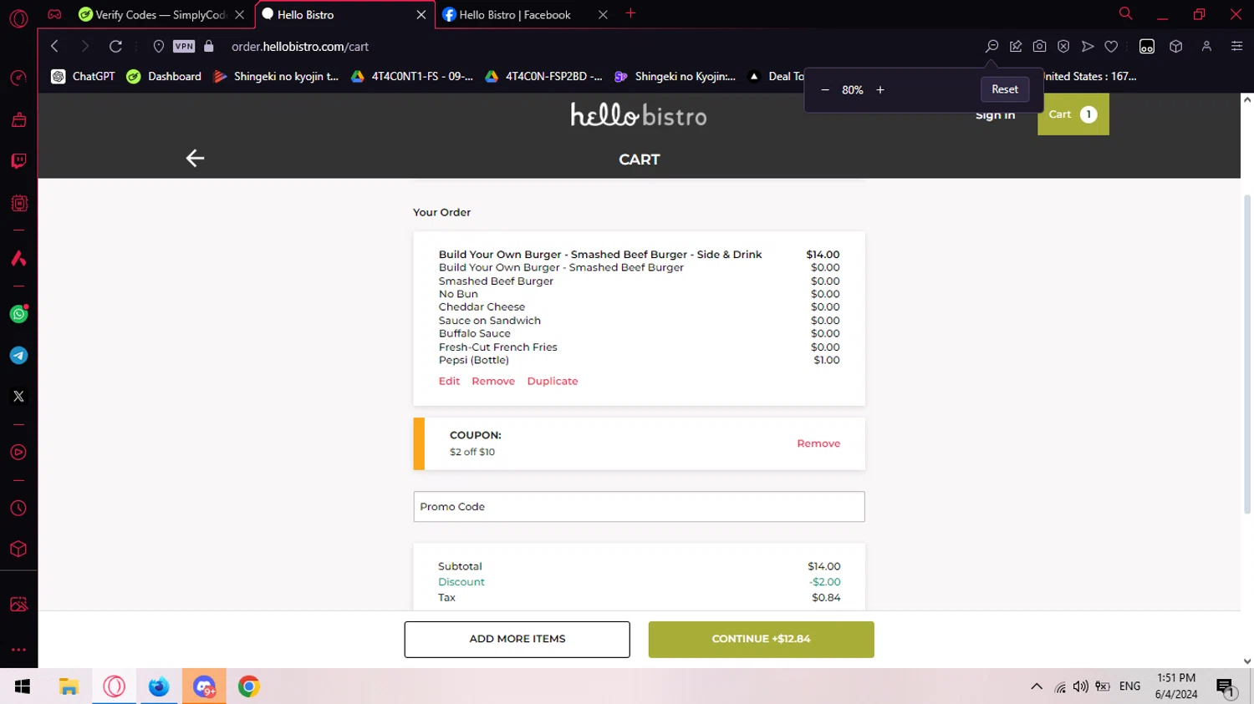The image size is (1254, 704).
Task: Go back in browser history
Action: pos(54,47)
